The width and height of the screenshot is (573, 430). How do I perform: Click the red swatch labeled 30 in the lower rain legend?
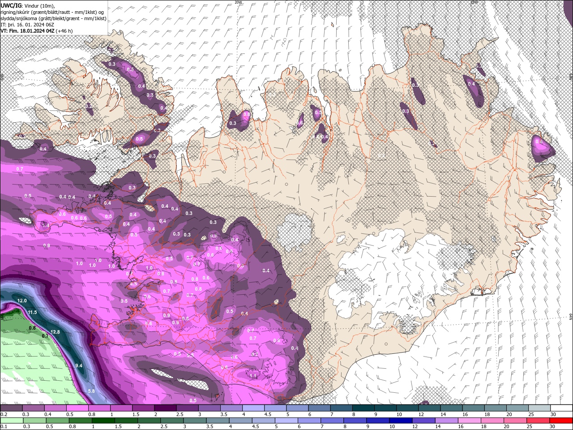click(561, 421)
